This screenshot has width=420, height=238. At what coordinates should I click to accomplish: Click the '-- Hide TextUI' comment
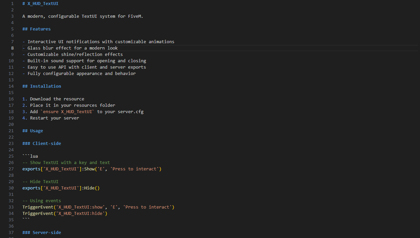point(40,181)
